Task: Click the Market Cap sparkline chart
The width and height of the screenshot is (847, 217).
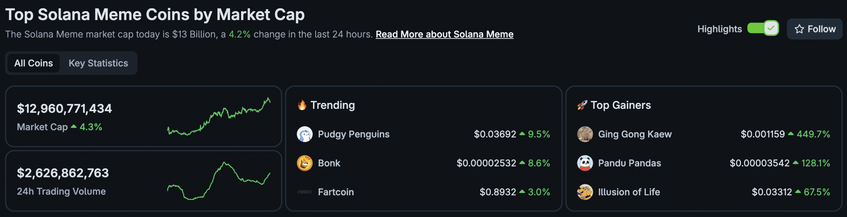Action: coord(219,116)
